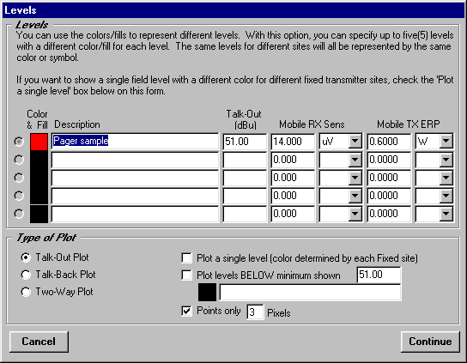Enable Plot a single level checkbox
The image size is (467, 363).
pos(187,258)
